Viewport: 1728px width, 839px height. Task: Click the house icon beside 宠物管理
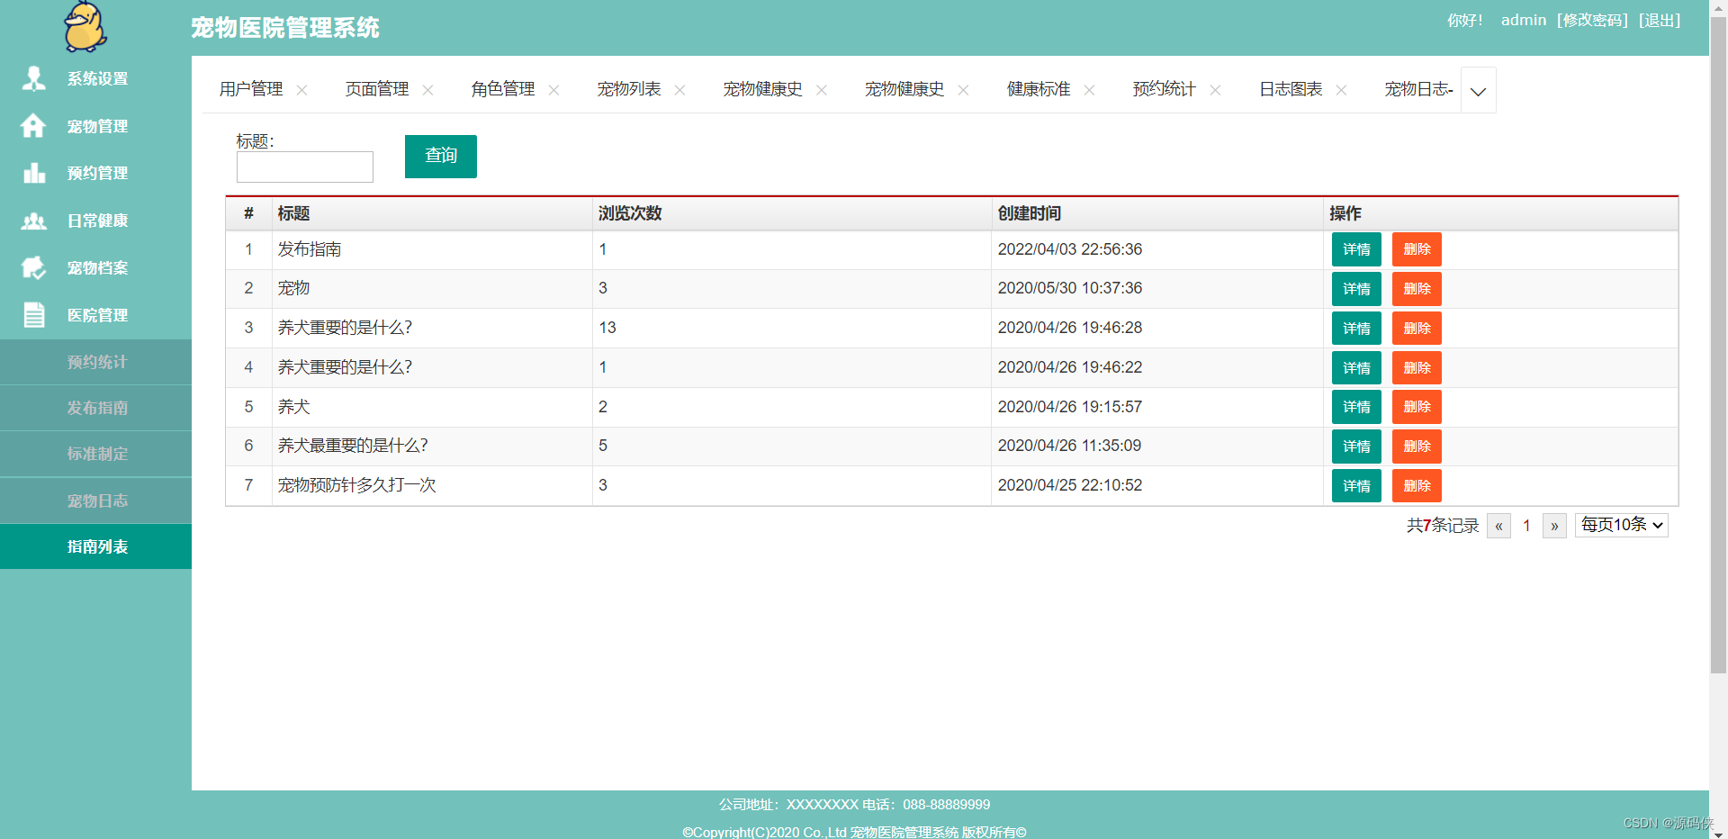(x=33, y=126)
